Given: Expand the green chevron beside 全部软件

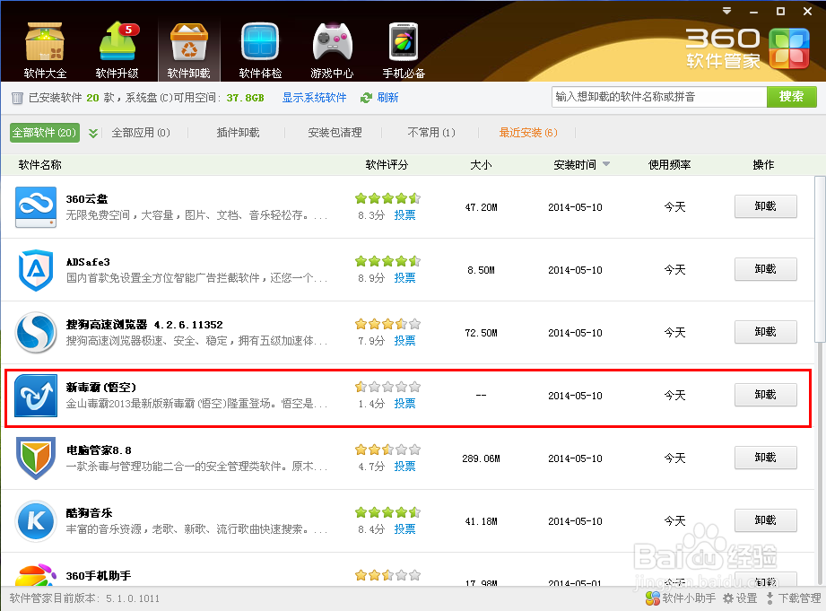Looking at the screenshot, I should [93, 133].
